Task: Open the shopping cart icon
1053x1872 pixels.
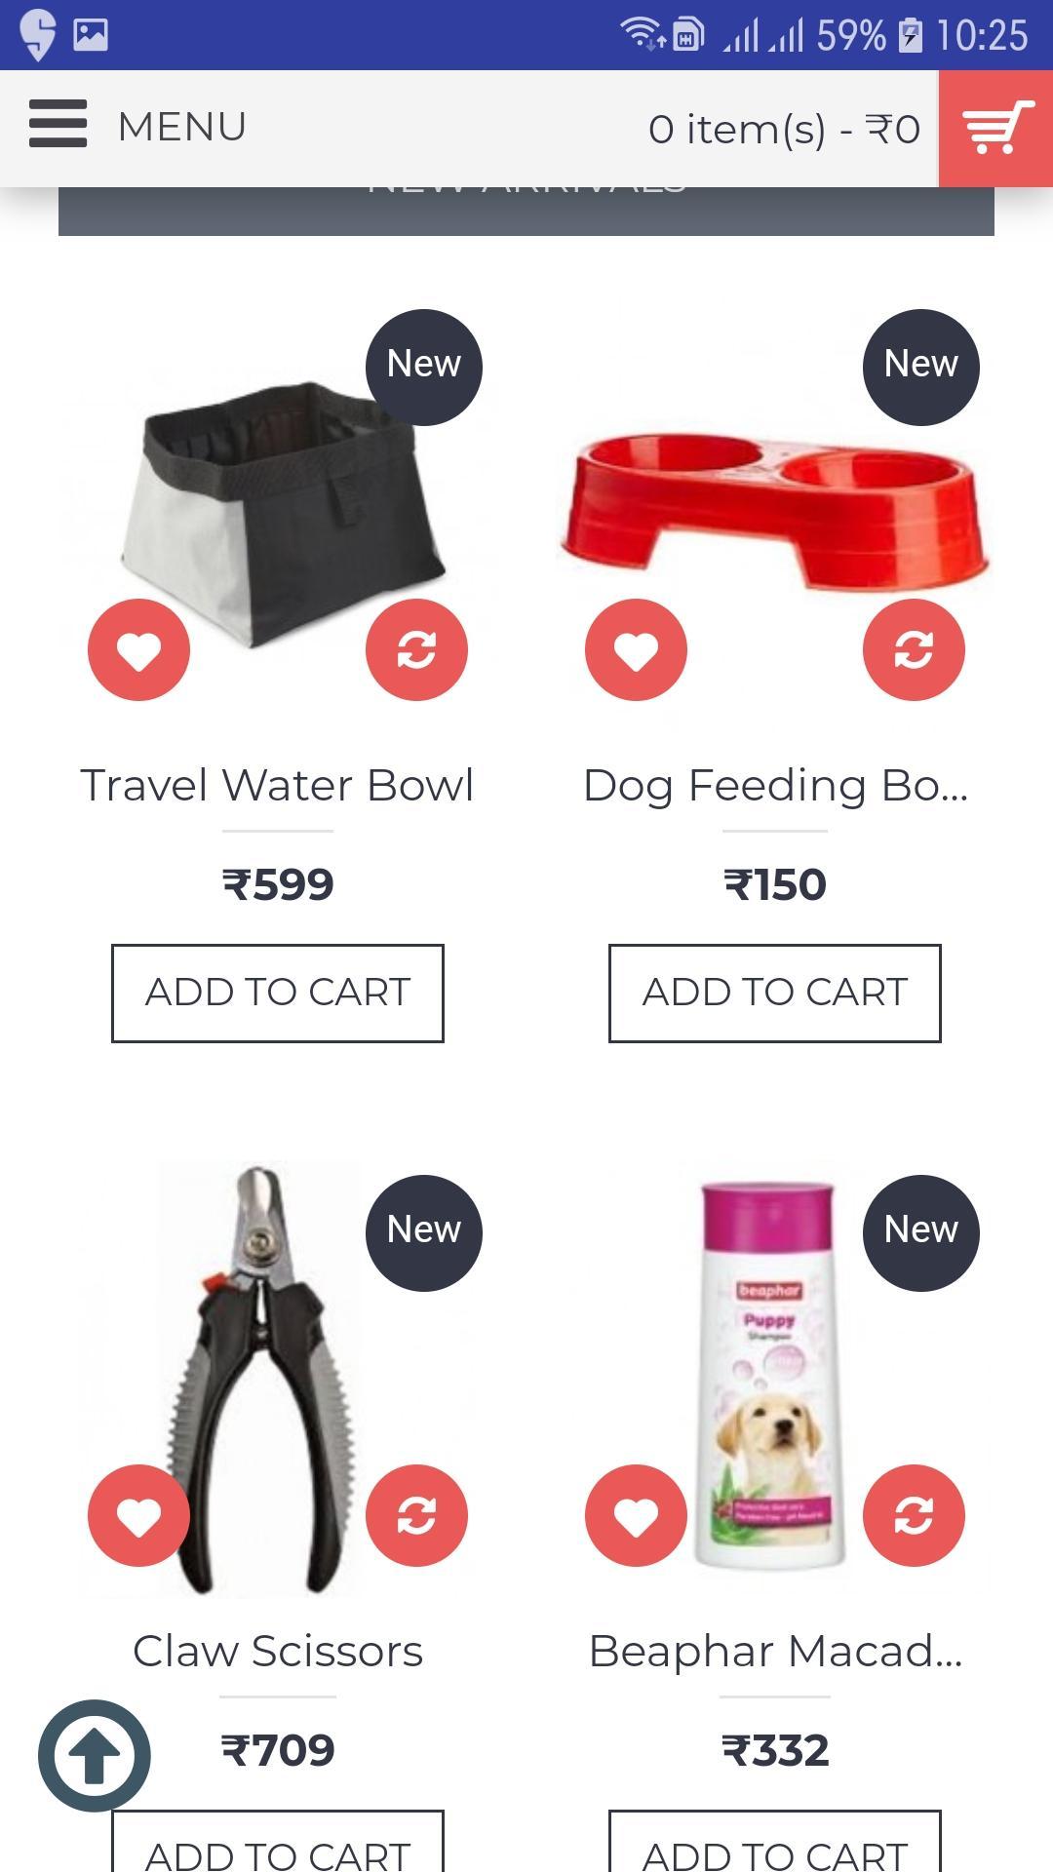Action: [995, 128]
